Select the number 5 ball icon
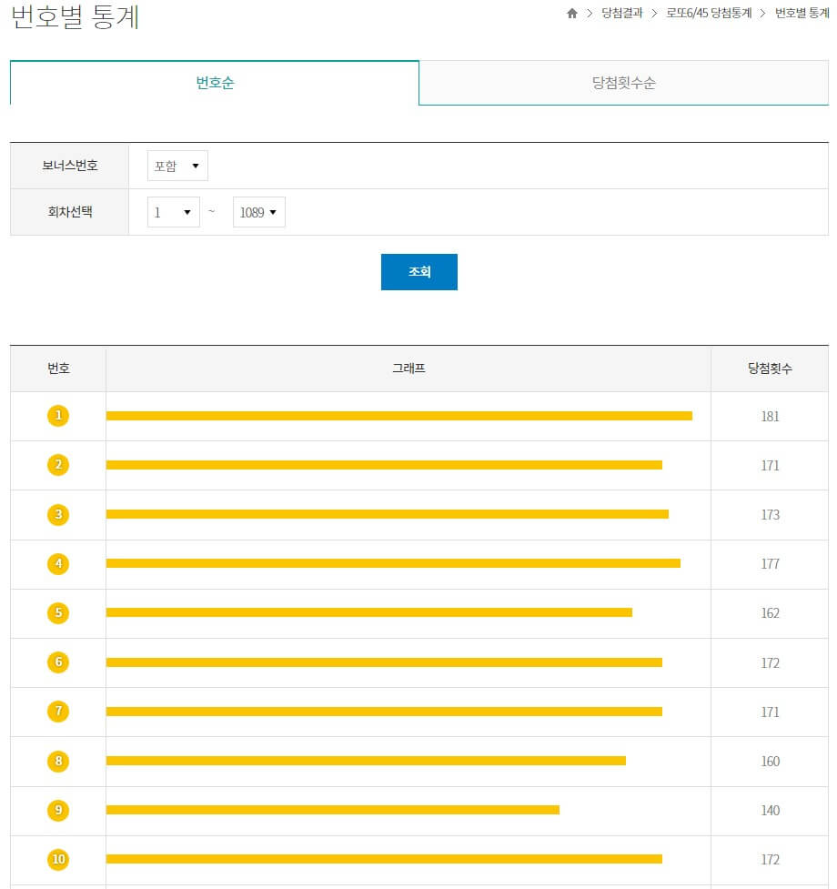 pos(57,613)
